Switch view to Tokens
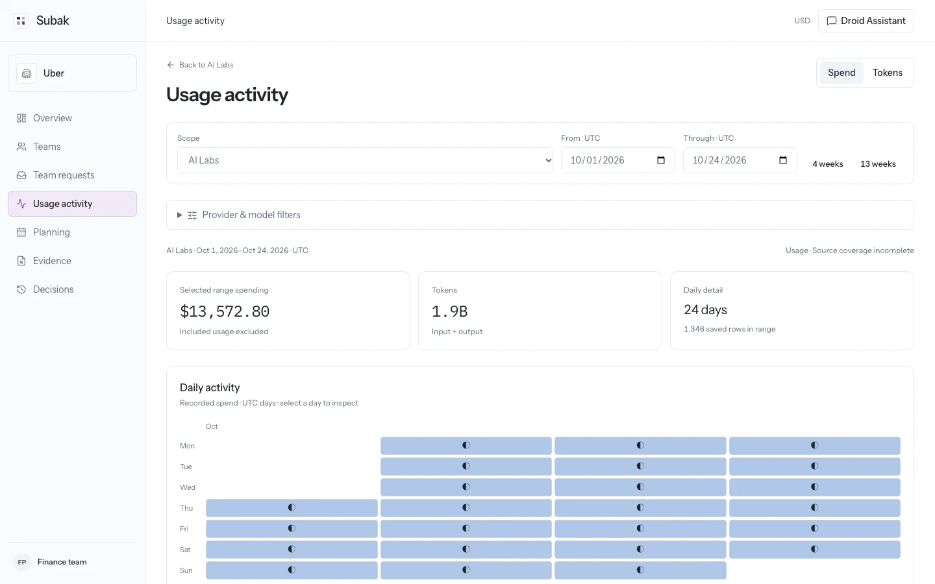 888,73
